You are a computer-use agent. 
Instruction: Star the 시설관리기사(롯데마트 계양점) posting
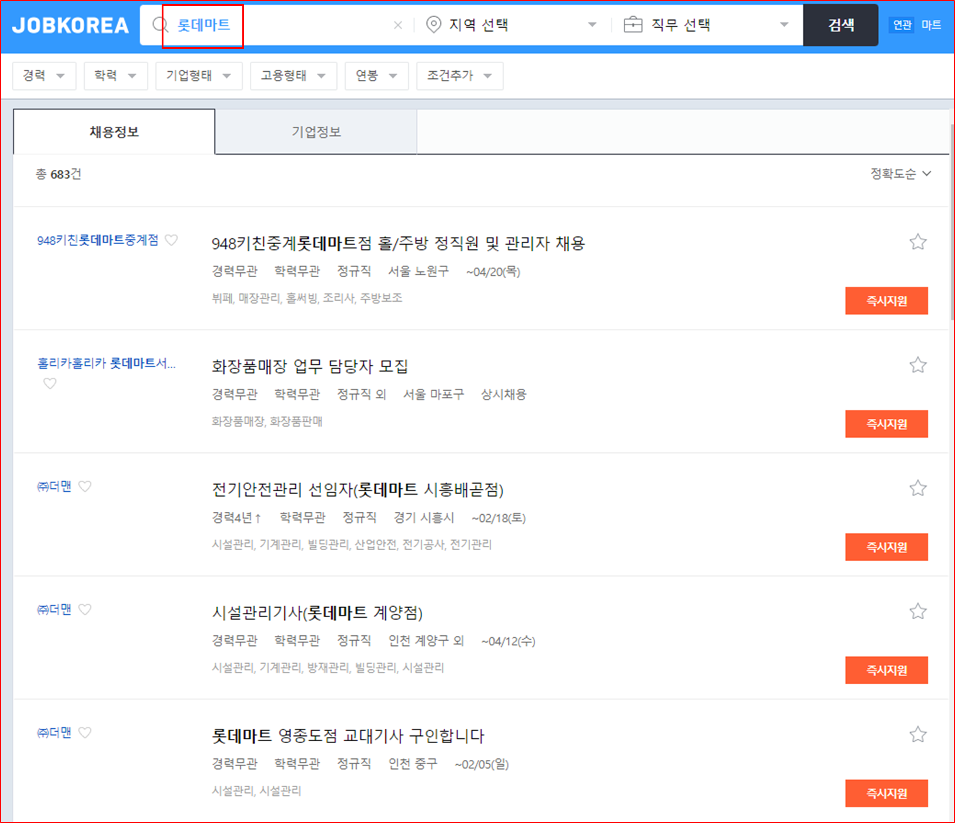pyautogui.click(x=918, y=611)
